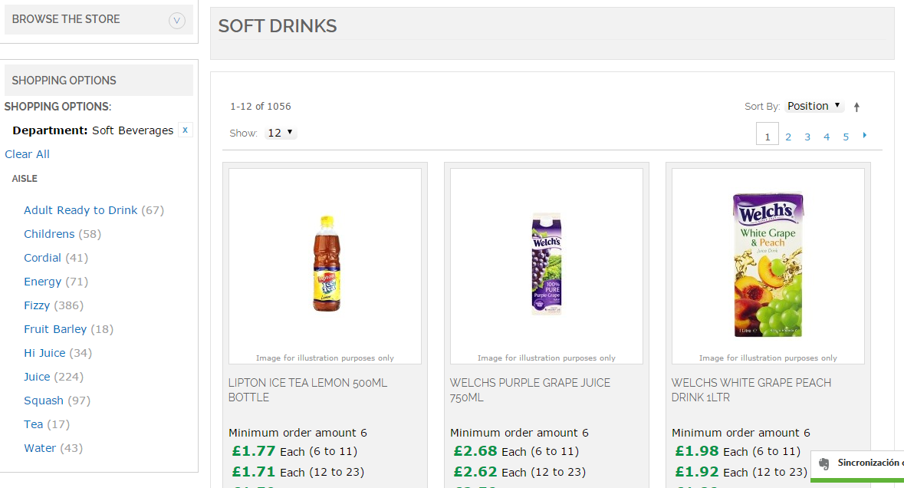Click the Shopping Options panel header
Screen dimensions: 904x488
point(98,81)
